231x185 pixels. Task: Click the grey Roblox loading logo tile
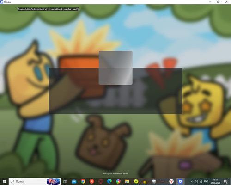tap(115, 68)
